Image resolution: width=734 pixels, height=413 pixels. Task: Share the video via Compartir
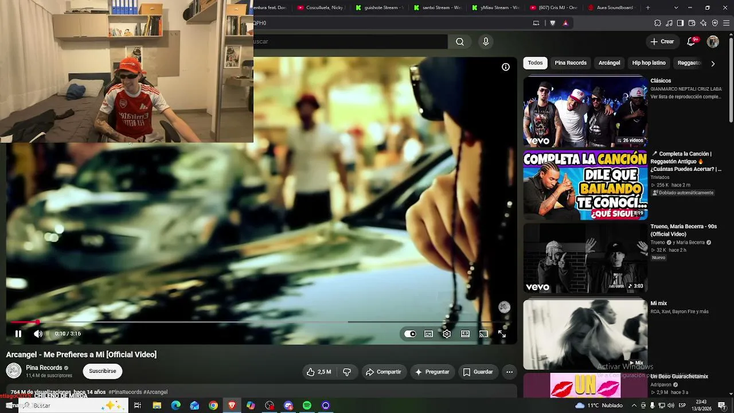tap(383, 372)
